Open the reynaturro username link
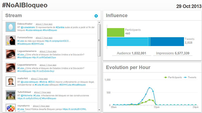The height and width of the screenshot is (113, 202). pyautogui.click(x=23, y=106)
